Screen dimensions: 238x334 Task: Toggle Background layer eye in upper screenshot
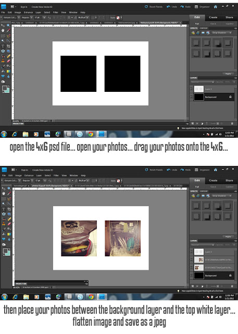click(x=191, y=97)
